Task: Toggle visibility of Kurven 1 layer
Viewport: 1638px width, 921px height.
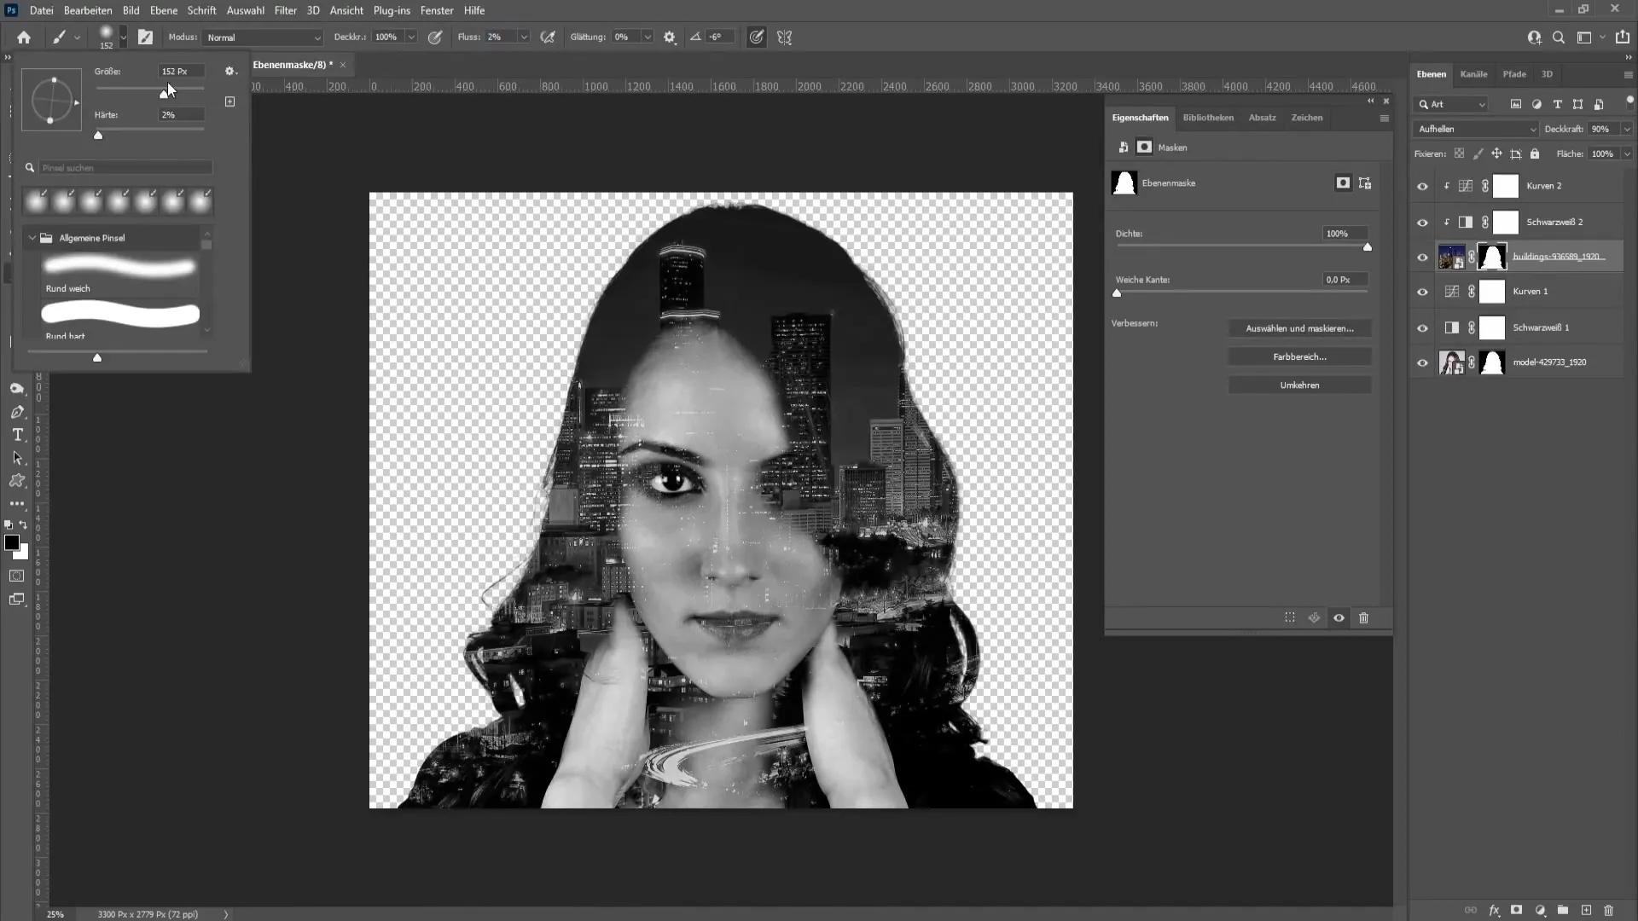Action: tap(1420, 292)
